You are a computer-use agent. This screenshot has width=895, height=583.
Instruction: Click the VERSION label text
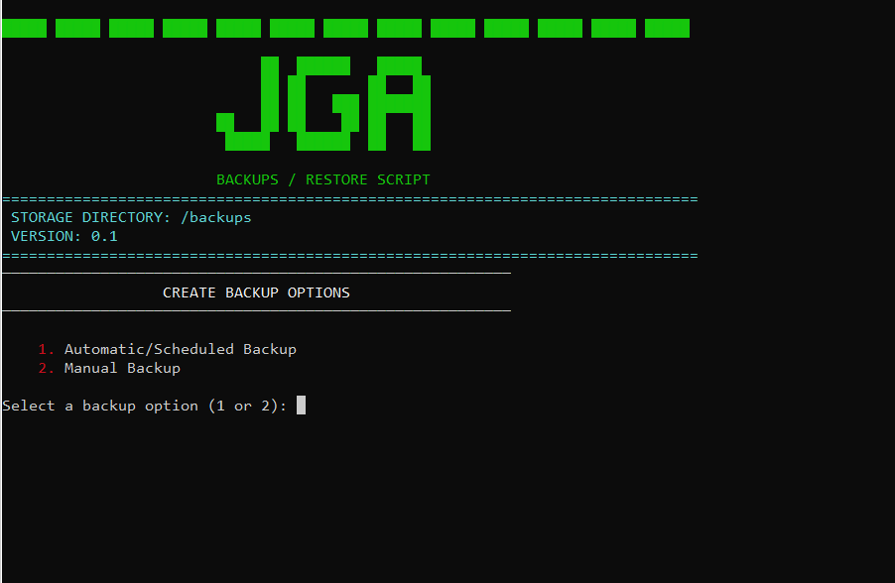pos(47,236)
